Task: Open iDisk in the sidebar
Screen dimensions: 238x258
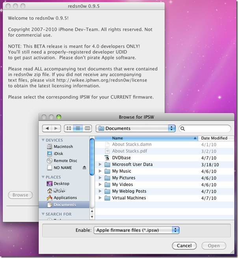Action: tap(59, 153)
